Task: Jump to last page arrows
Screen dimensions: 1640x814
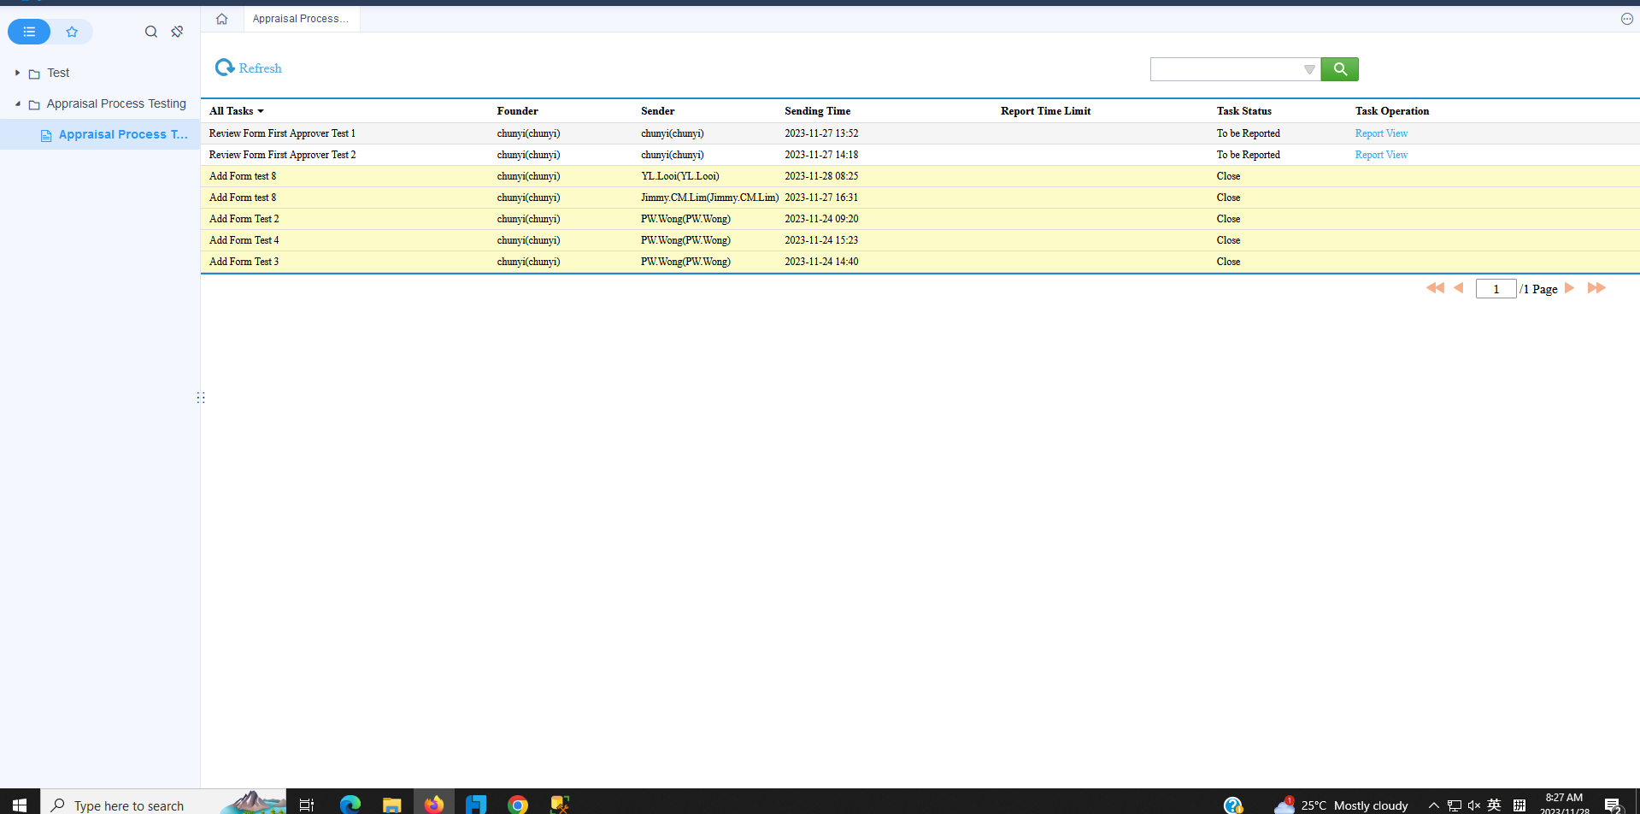Action: [1596, 288]
